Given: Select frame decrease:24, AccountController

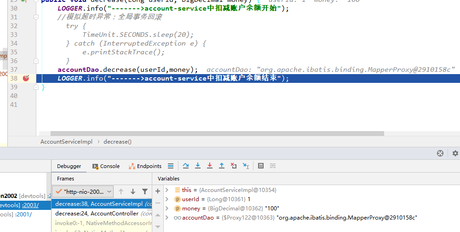Looking at the screenshot, I should (102, 214).
